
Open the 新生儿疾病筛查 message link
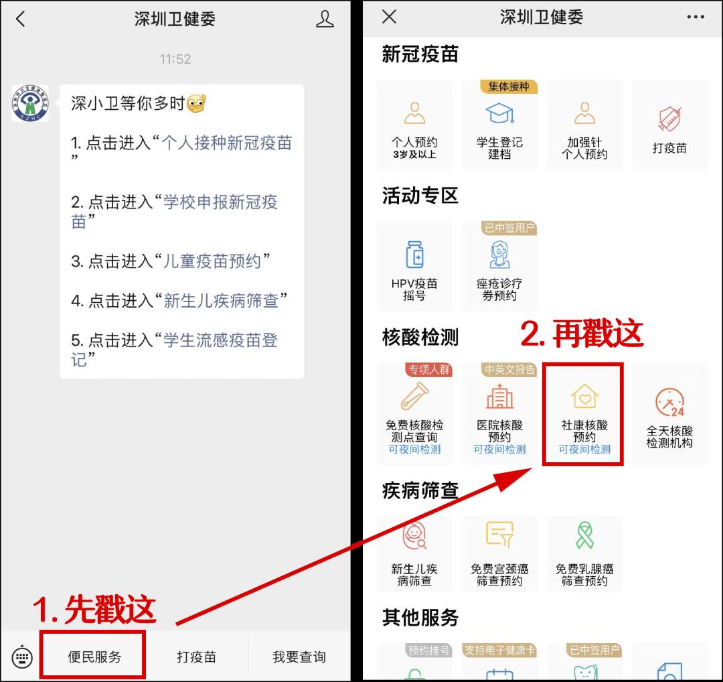[220, 301]
